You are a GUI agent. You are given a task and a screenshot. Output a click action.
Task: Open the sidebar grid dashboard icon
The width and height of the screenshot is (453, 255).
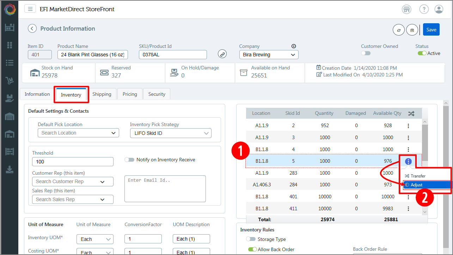(10, 45)
